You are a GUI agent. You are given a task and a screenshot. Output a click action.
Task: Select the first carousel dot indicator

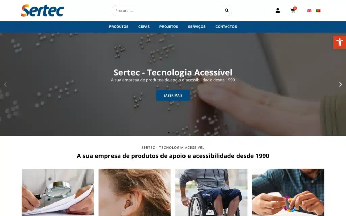point(169,133)
